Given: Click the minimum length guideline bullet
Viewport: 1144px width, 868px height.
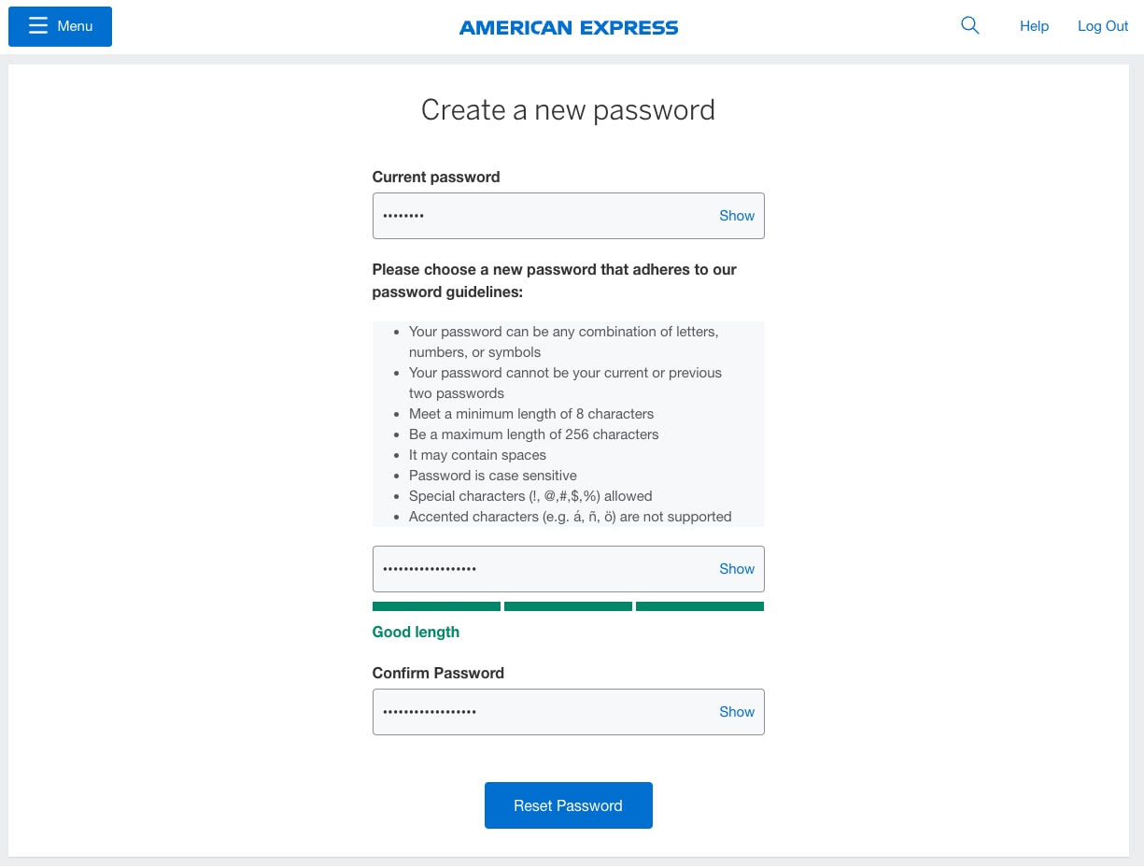Looking at the screenshot, I should pyautogui.click(x=530, y=413).
